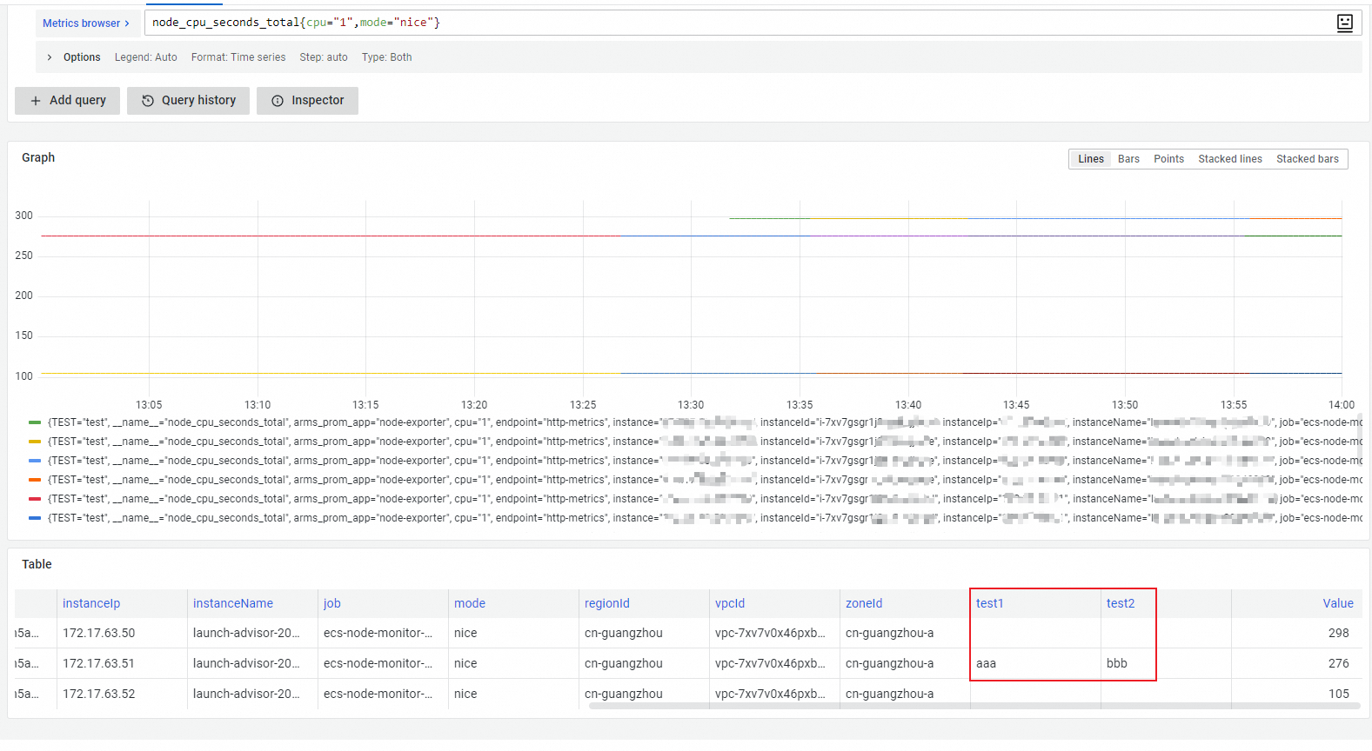Screen dimensions: 1372x751
Task: Toggle the red legend series
Action: tap(35, 499)
